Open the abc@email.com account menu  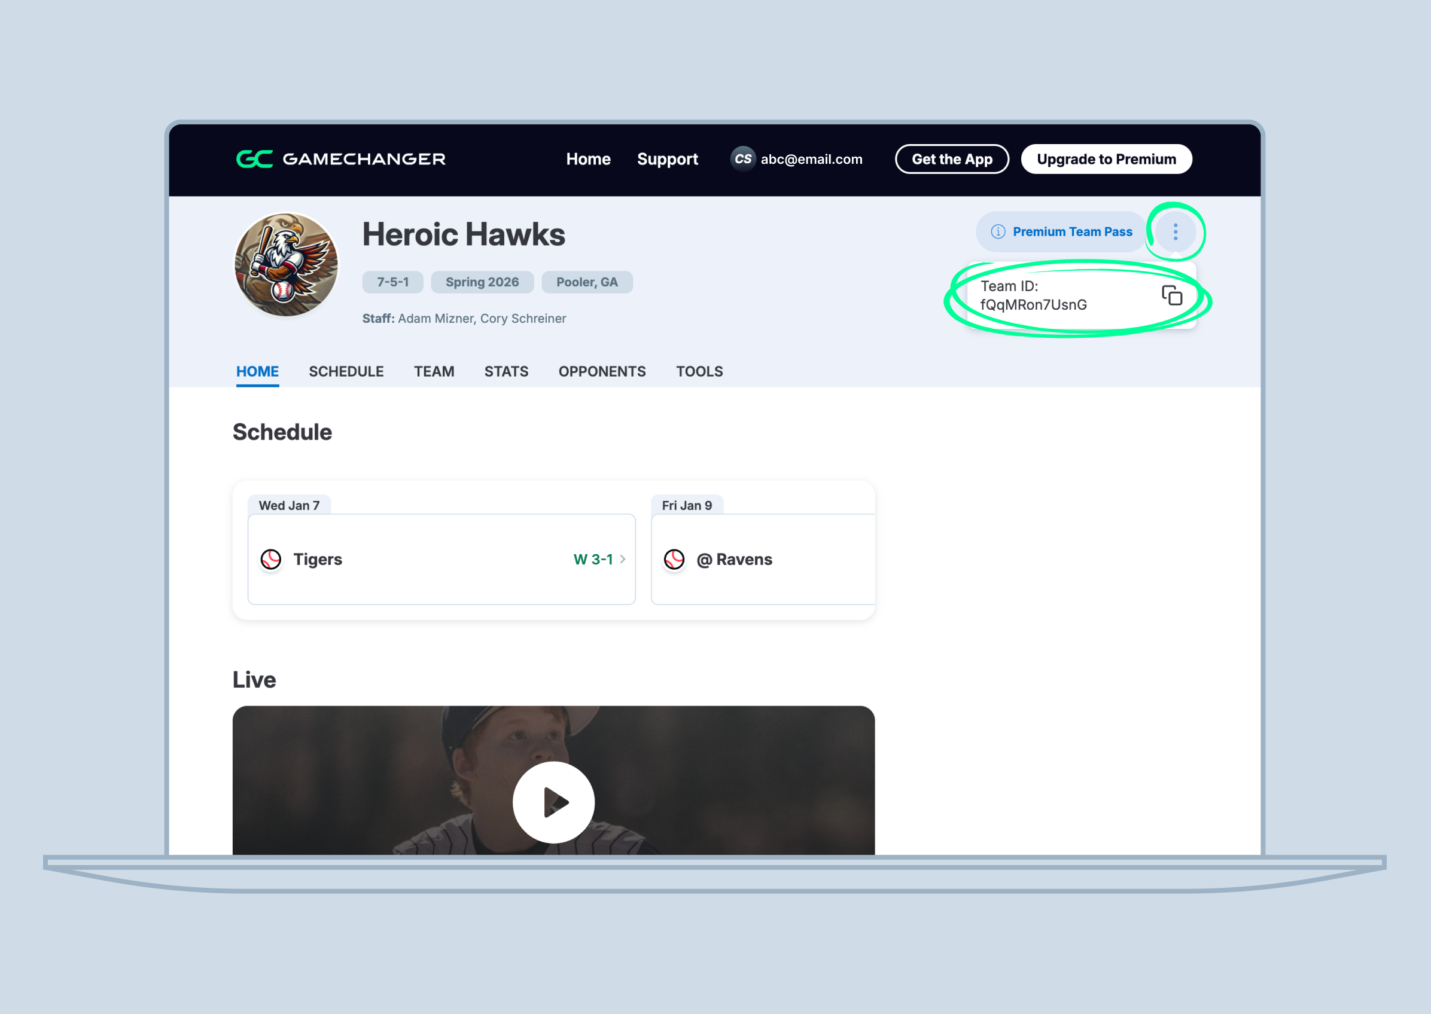[x=811, y=159]
